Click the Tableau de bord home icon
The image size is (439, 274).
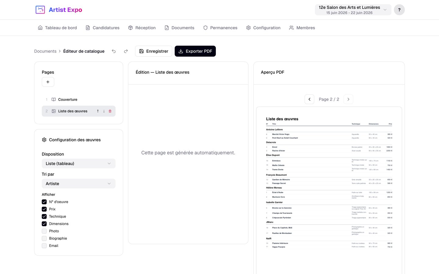(40, 28)
